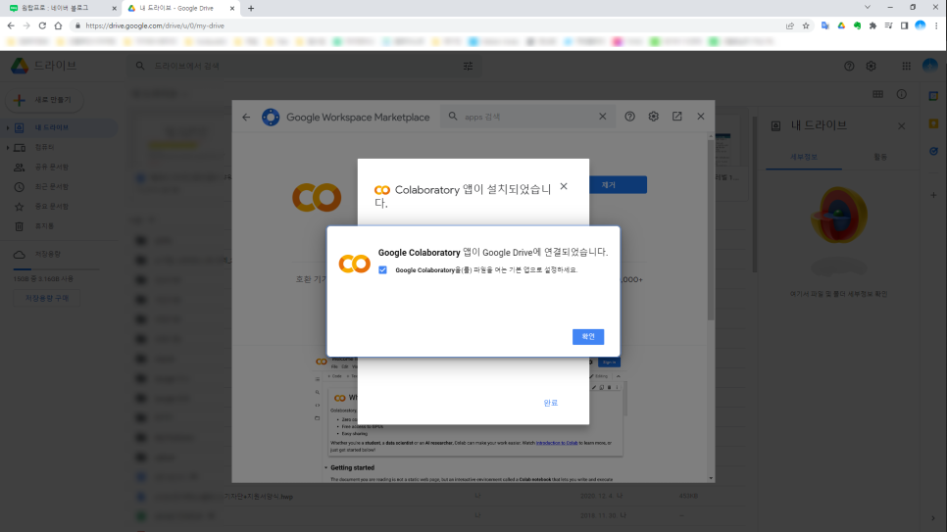The height and width of the screenshot is (532, 947).
Task: Click the Google Drive logo
Action: (x=20, y=66)
